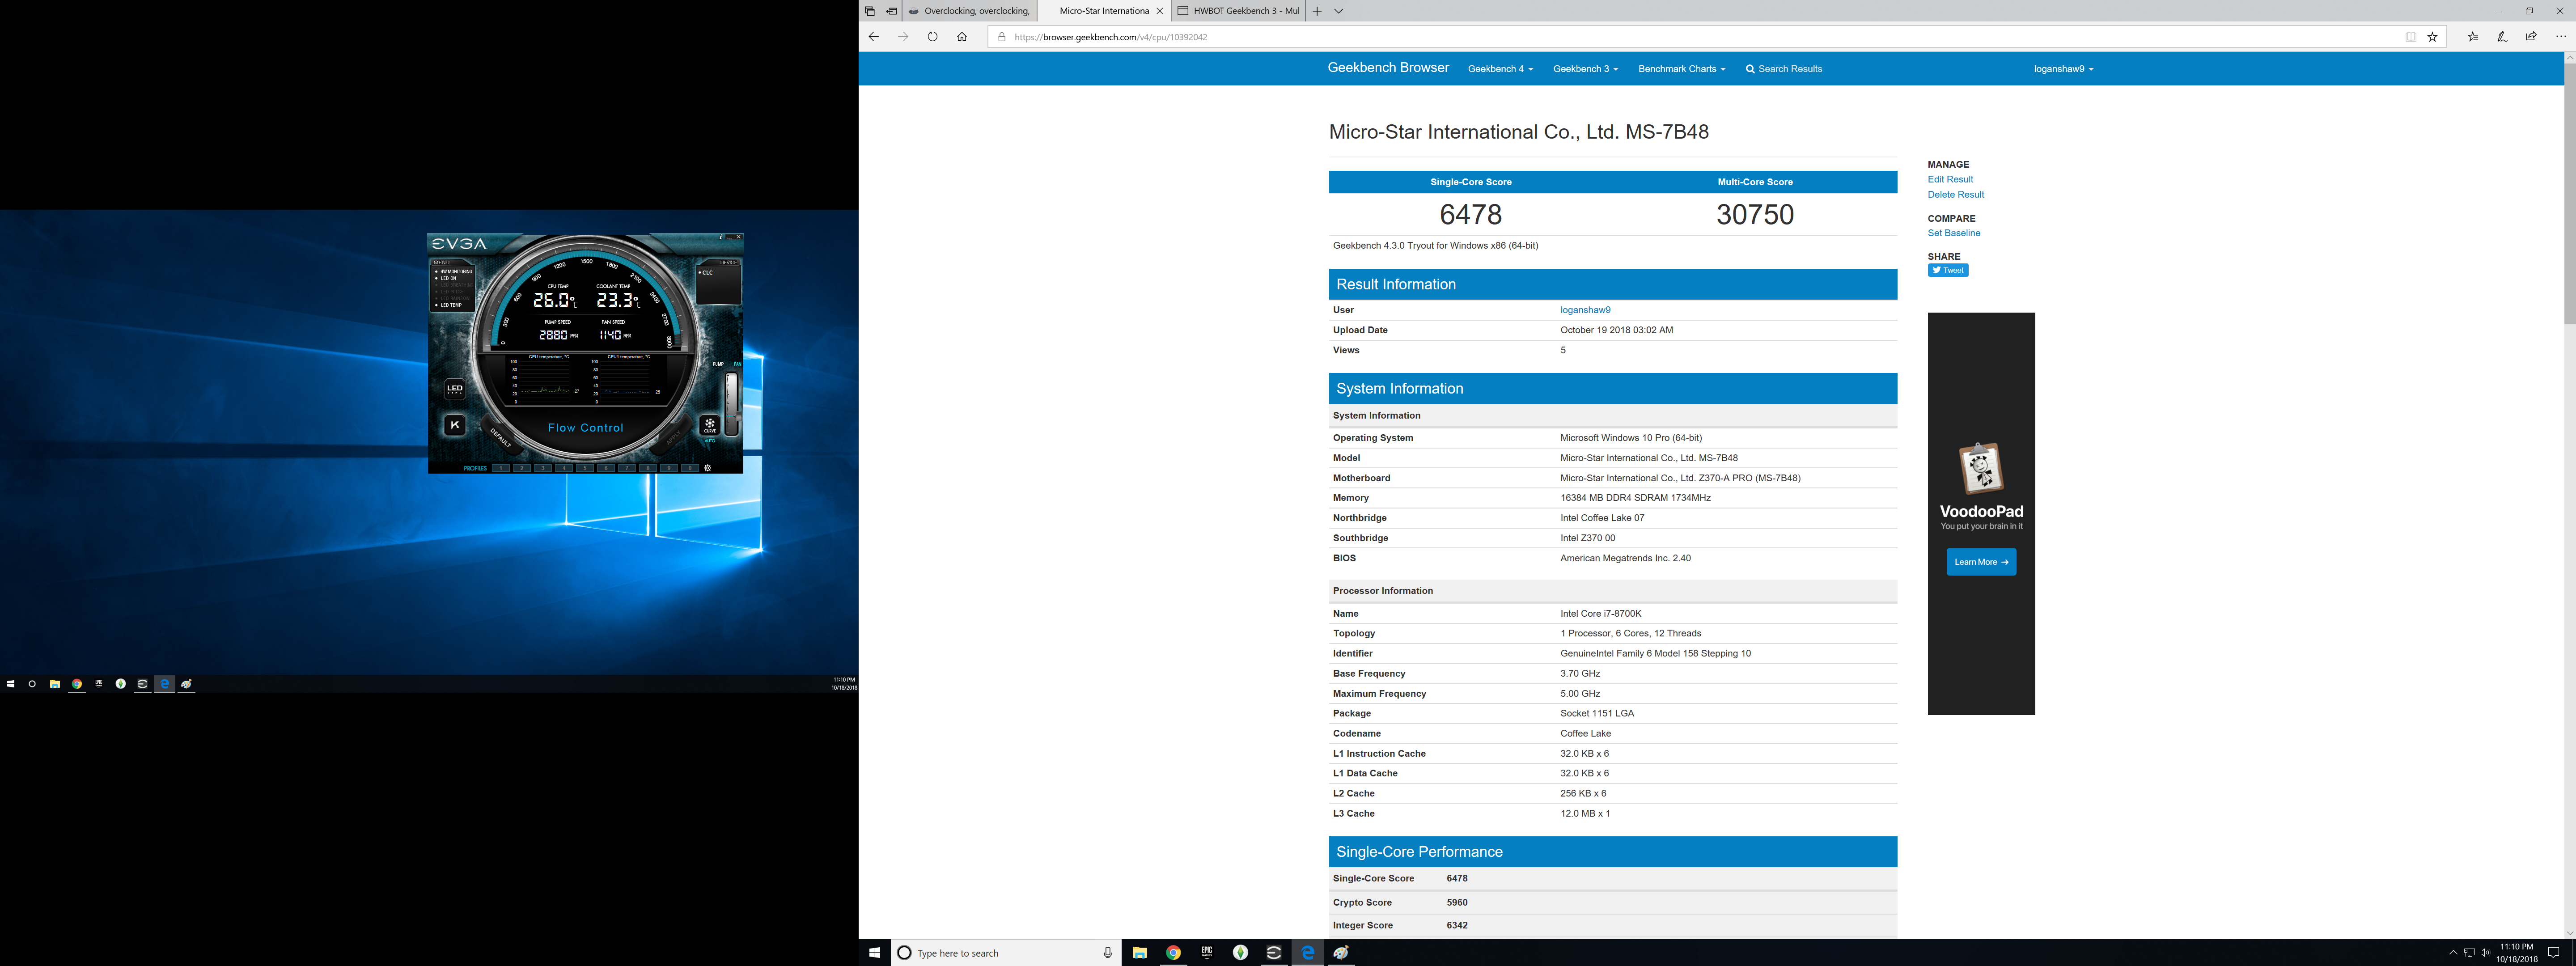Expand the Benchmark Charts dropdown
The width and height of the screenshot is (2576, 966).
tap(1681, 69)
